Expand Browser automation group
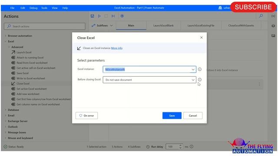The image size is (278, 156). tap(6, 36)
